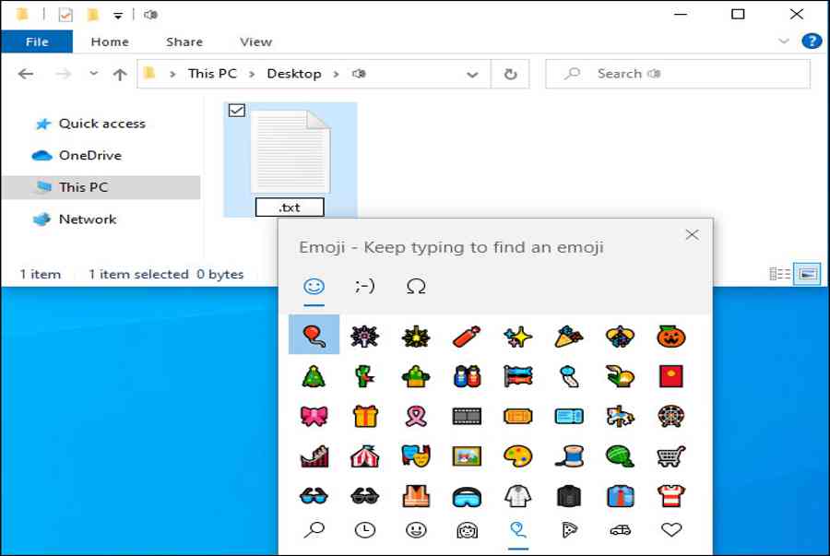Select the carousel horse emoji
The height and width of the screenshot is (556, 830).
(x=620, y=417)
